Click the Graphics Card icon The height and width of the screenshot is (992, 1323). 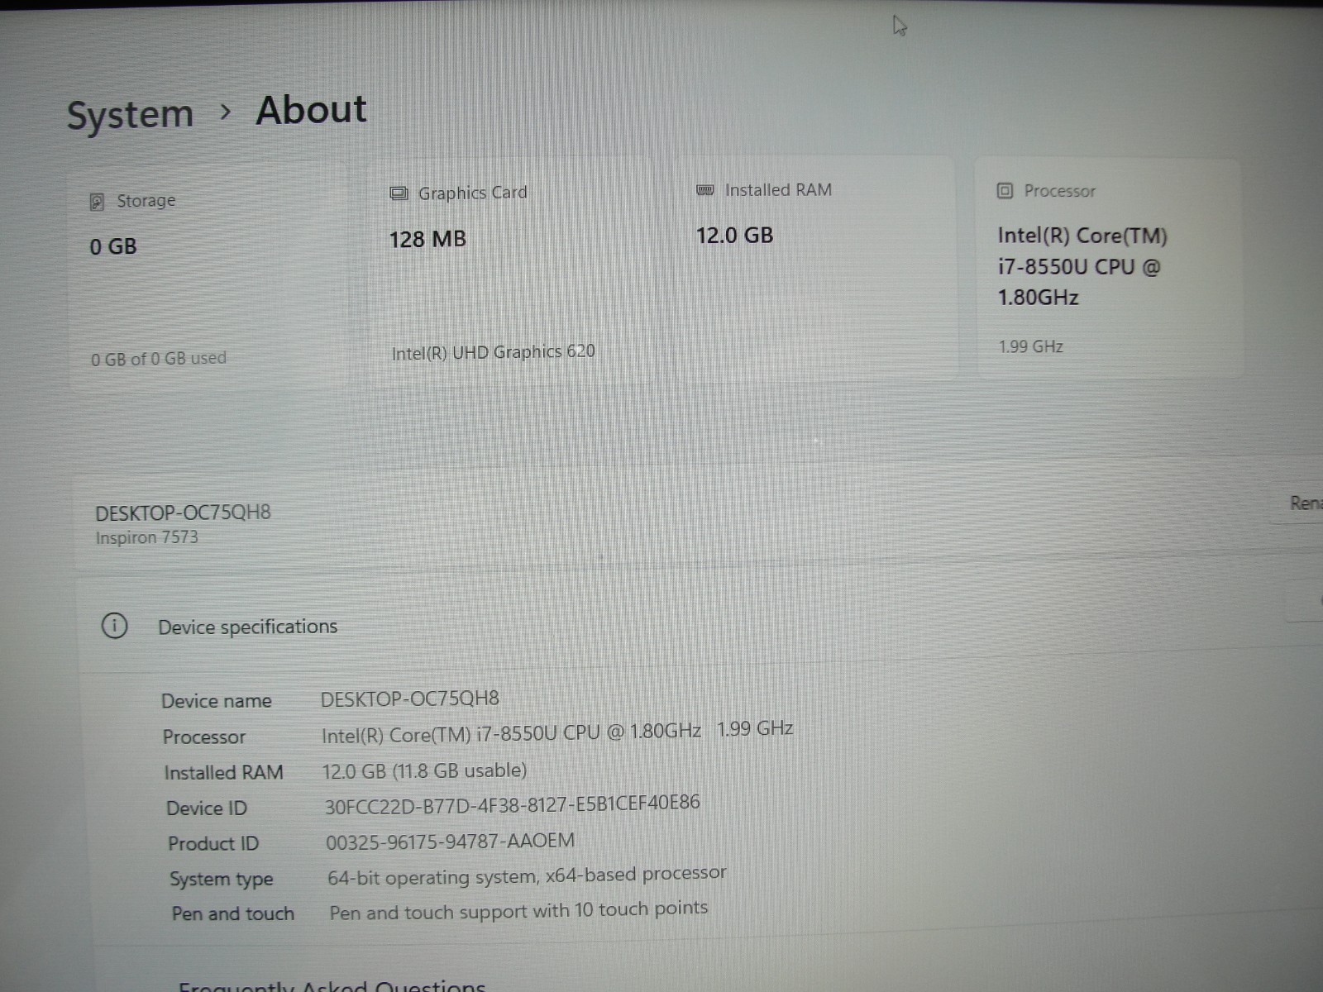399,193
